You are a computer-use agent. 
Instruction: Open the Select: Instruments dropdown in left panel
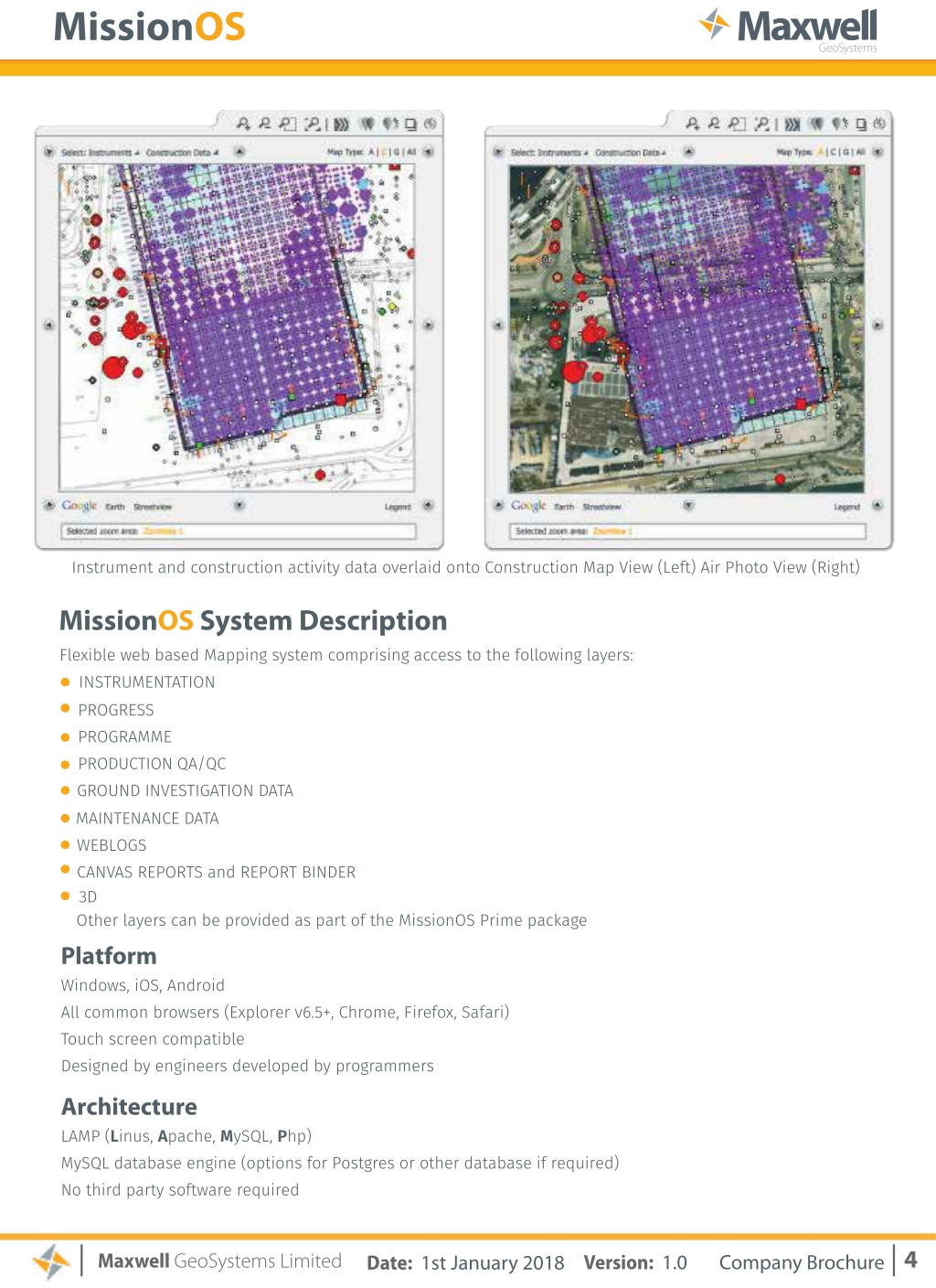[101, 153]
